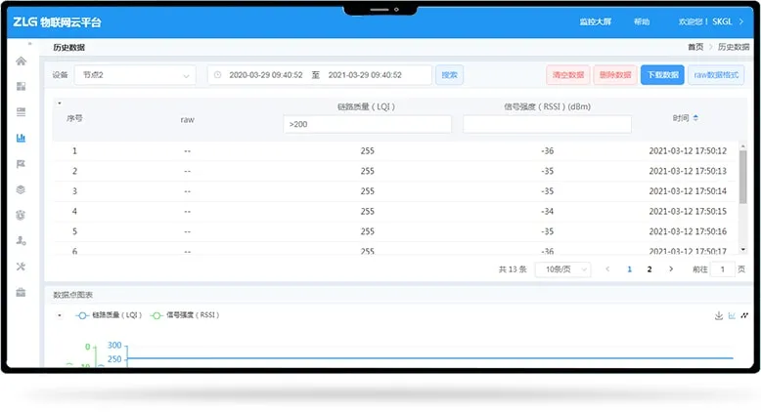Image resolution: width=761 pixels, height=412 pixels.
Task: Click the download icon above the chart
Action: point(719,315)
